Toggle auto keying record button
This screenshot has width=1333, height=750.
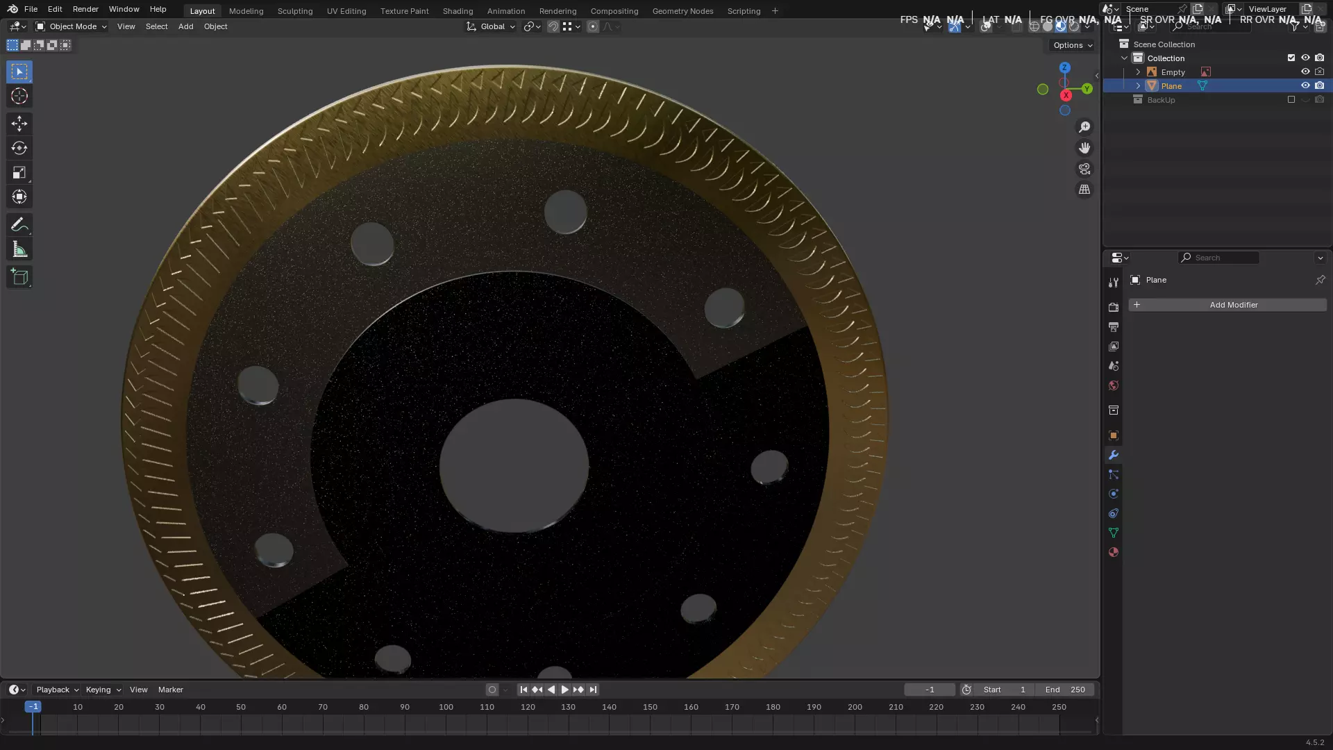click(492, 690)
